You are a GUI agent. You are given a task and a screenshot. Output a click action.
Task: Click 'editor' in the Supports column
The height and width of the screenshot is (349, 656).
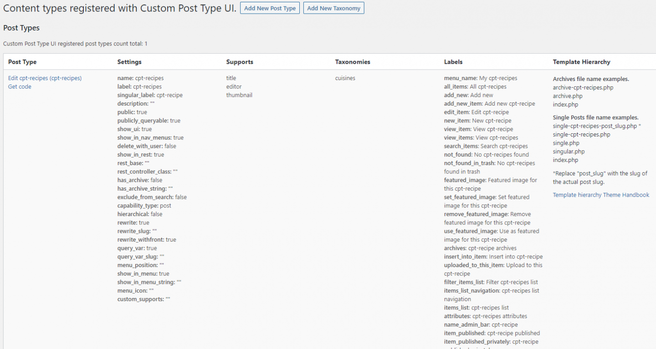tap(234, 87)
